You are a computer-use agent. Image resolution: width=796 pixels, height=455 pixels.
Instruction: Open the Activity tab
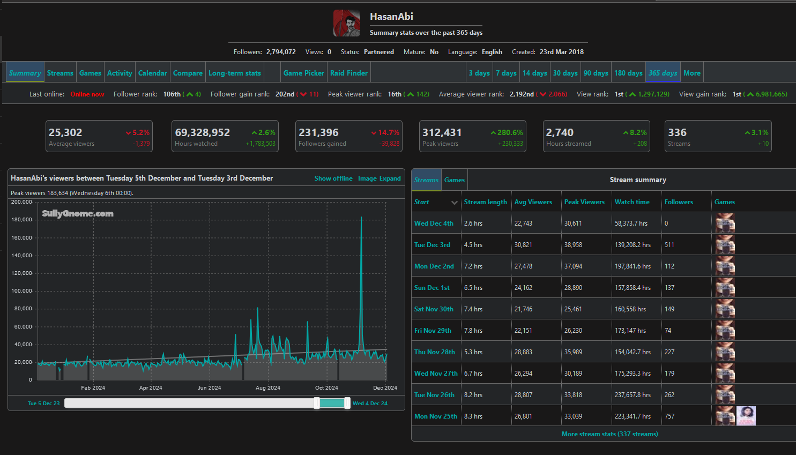click(x=120, y=73)
